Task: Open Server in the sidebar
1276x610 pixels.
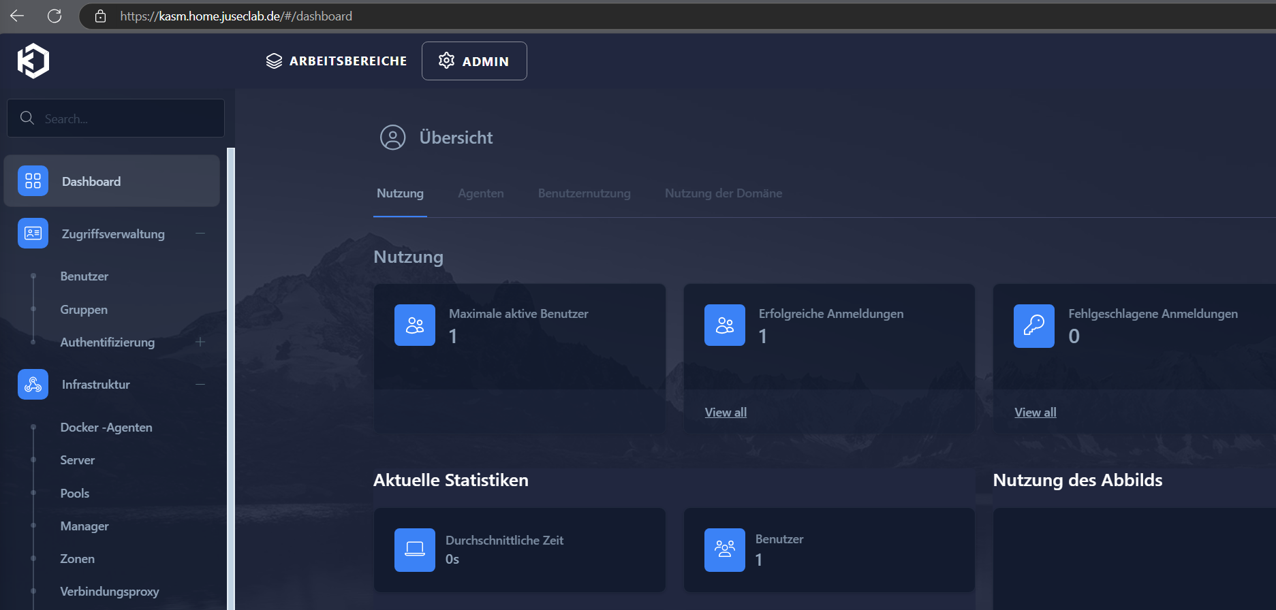Action: pos(78,460)
